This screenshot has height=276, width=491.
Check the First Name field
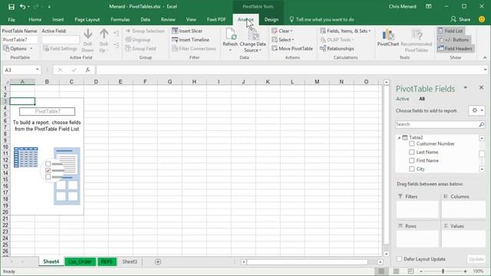click(x=412, y=160)
